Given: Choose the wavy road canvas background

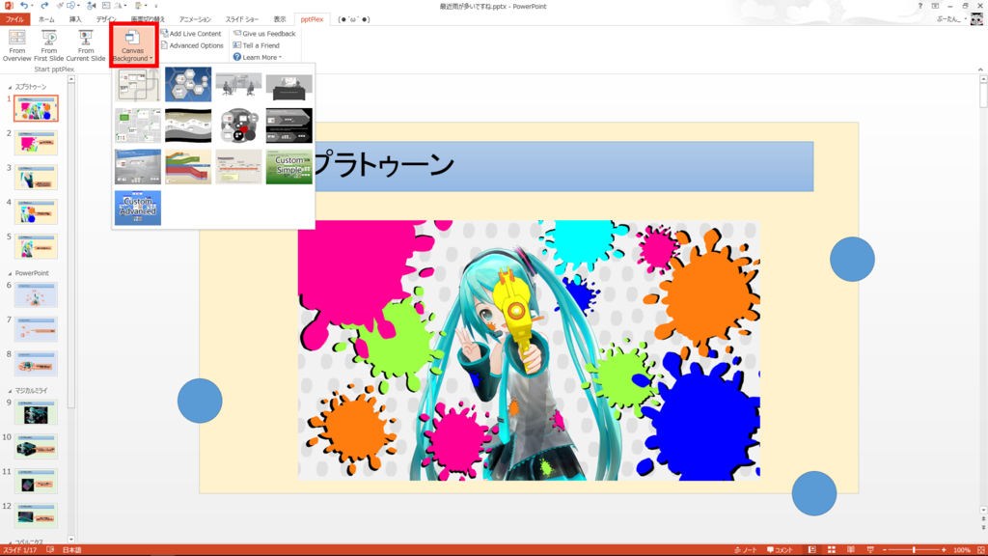Looking at the screenshot, I should 188,125.
